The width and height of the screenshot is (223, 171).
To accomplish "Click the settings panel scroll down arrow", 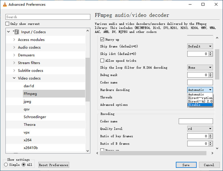I will (x=217, y=148).
